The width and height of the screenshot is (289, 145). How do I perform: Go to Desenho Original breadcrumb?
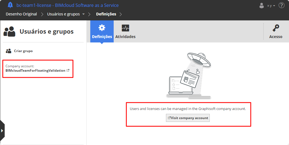point(21,14)
